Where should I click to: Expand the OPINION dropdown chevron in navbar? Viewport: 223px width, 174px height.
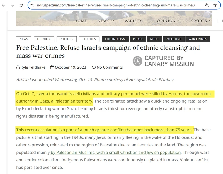[179, 21]
